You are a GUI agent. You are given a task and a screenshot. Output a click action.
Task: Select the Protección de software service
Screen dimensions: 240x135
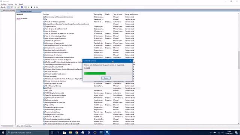pos(91,117)
